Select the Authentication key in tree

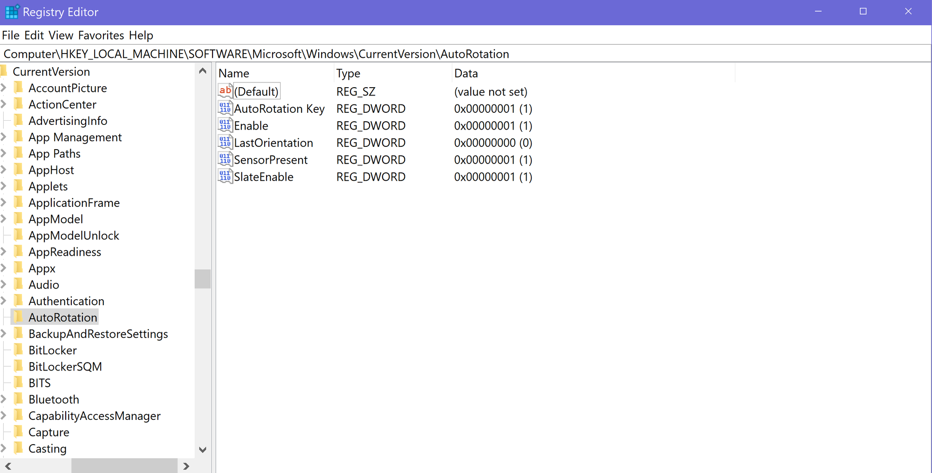[x=66, y=301]
